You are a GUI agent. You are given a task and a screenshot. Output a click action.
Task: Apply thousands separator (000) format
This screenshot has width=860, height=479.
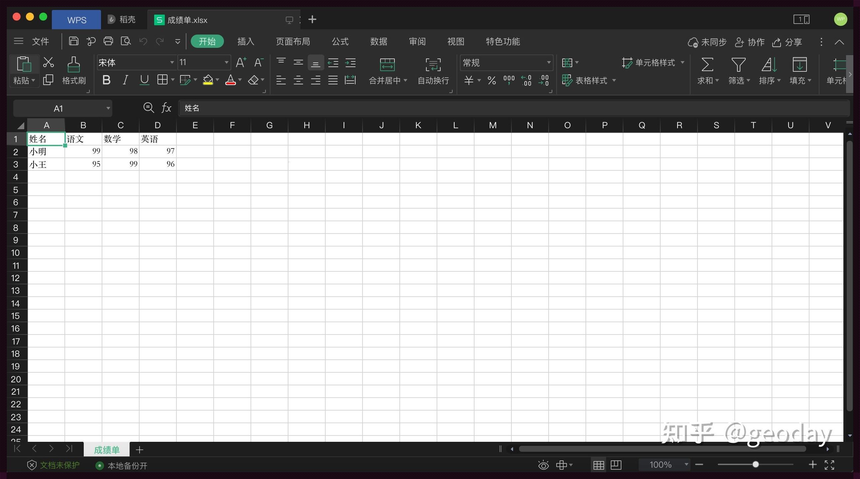point(509,80)
